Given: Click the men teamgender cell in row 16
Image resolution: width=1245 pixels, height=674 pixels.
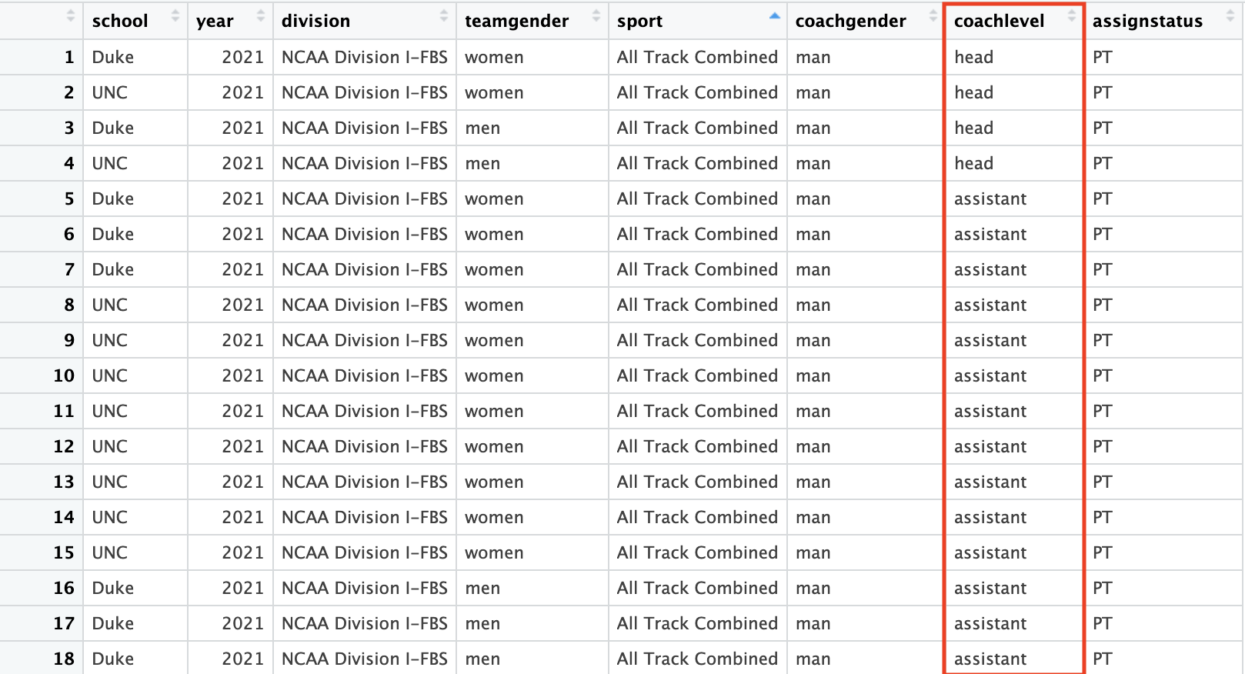Looking at the screenshot, I should [x=482, y=588].
